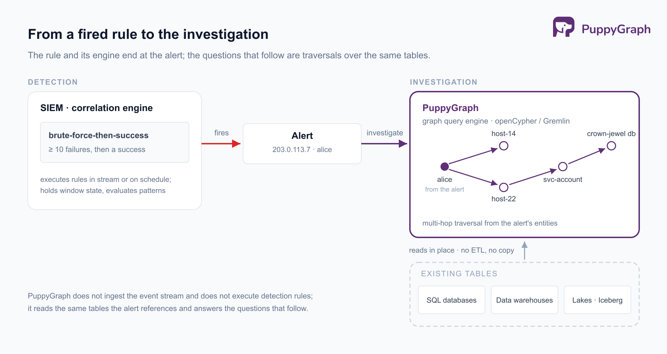
Task: Select the svc-account node circle
Action: click(x=563, y=167)
